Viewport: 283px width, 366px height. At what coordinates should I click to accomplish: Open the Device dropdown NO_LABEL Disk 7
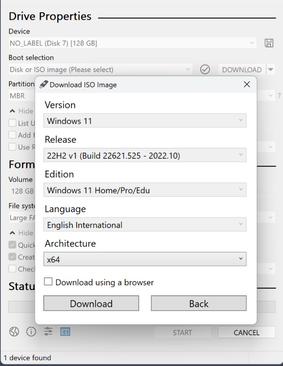click(132, 43)
